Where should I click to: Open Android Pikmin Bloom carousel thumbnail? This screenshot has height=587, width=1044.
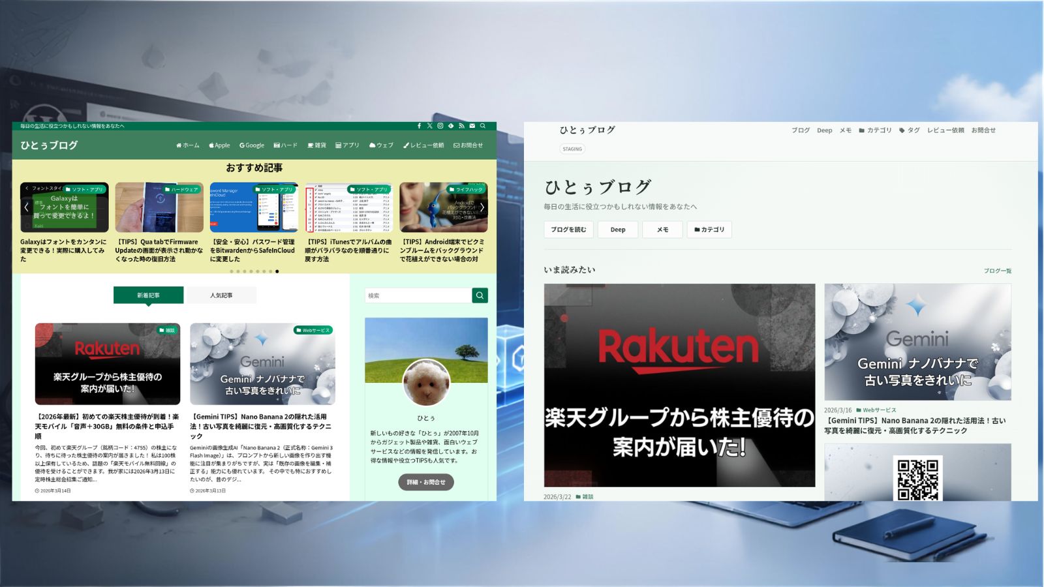point(444,207)
